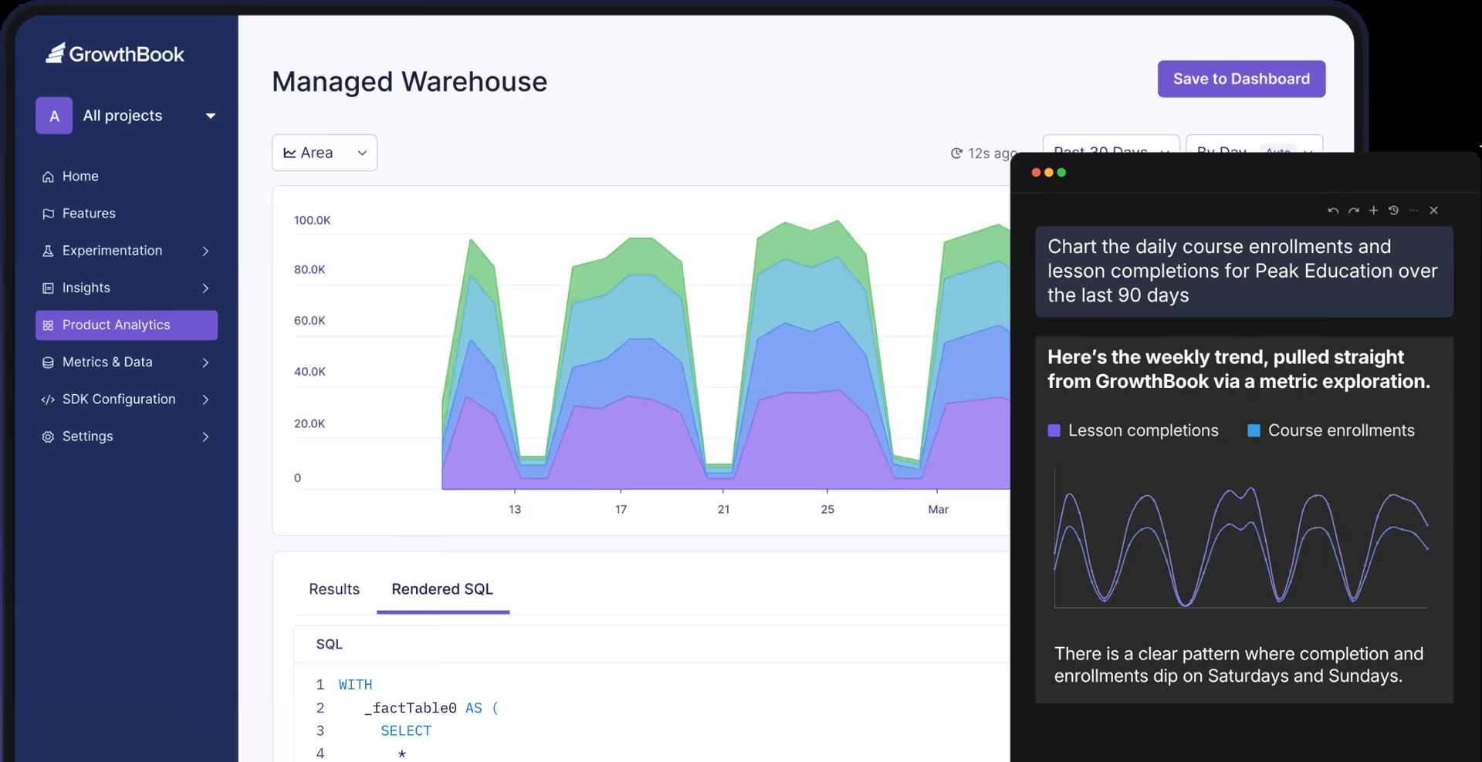Click the 20.0K y-axis label

[310, 424]
